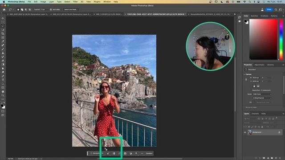Image resolution: width=285 pixels, height=160 pixels.
Task: Select the Crop tool
Action: point(3,34)
